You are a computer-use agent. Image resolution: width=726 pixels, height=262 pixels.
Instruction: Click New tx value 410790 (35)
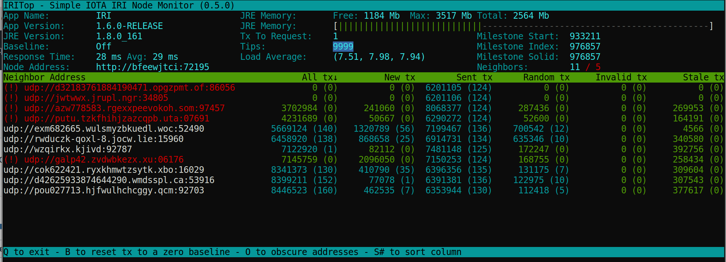pyautogui.click(x=387, y=170)
